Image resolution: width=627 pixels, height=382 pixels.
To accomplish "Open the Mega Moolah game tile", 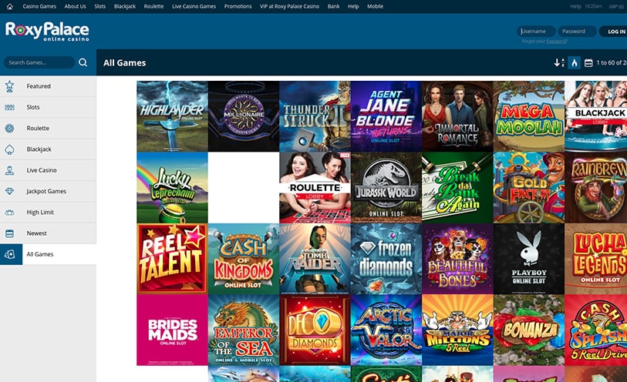I will click(529, 116).
